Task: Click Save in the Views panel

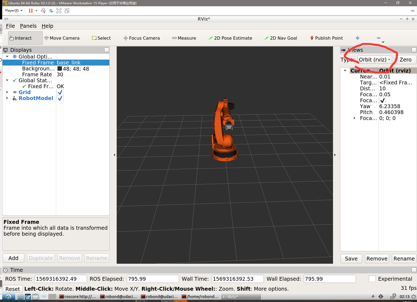Action: click(351, 259)
